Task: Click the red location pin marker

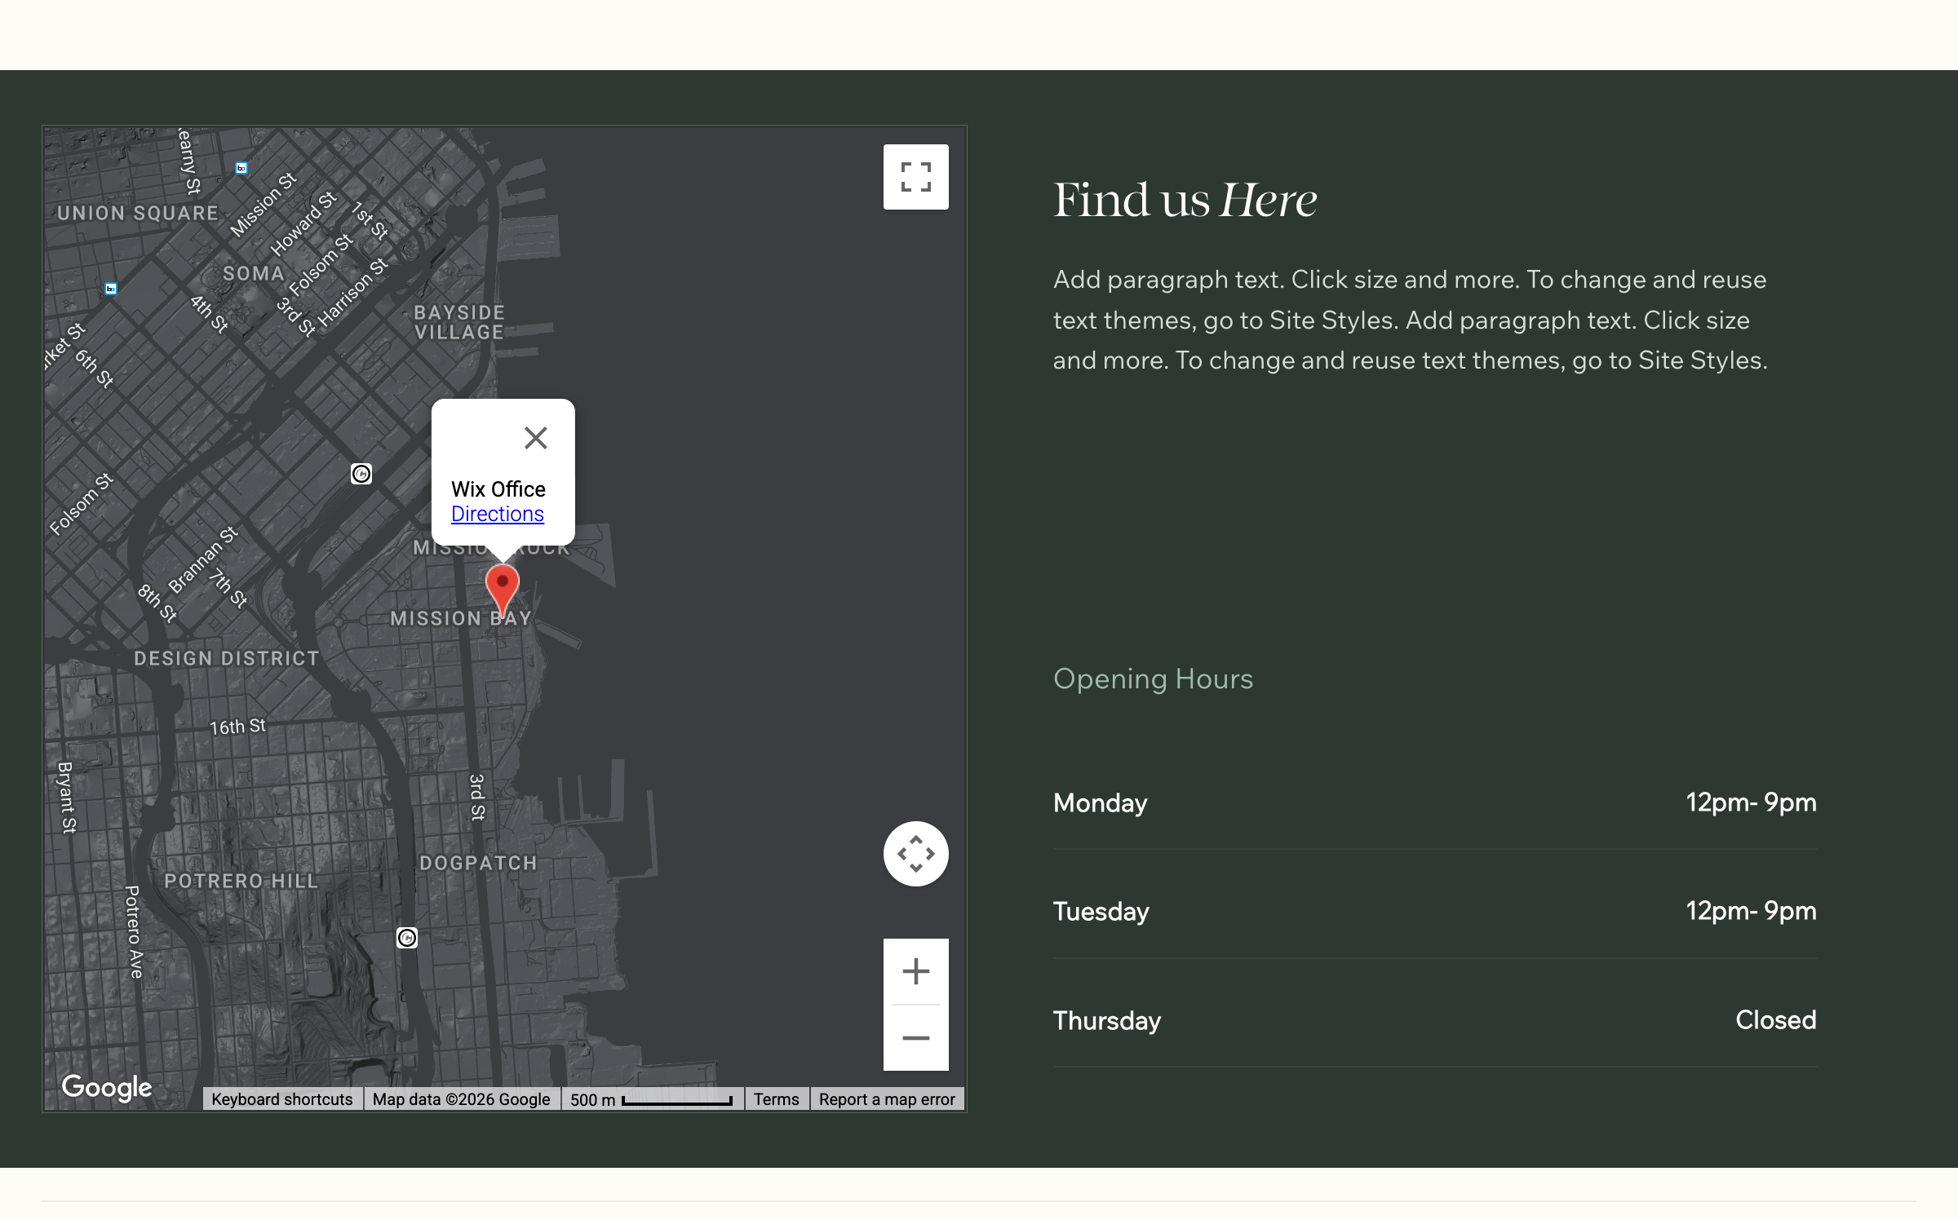Action: point(503,590)
